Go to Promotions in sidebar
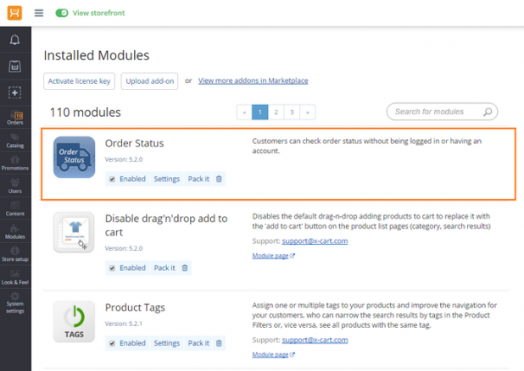The image size is (524, 371). (15, 163)
